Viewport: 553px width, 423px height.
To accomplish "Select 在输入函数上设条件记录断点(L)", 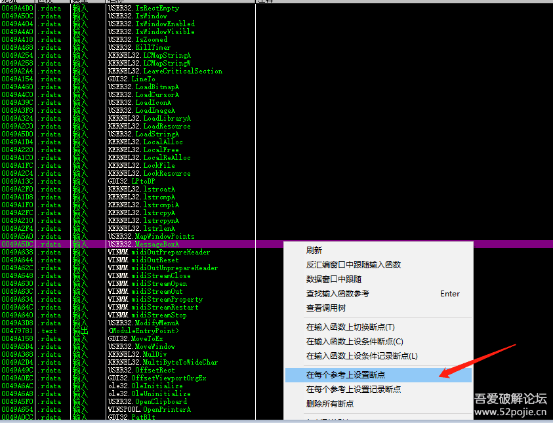I will click(x=361, y=355).
